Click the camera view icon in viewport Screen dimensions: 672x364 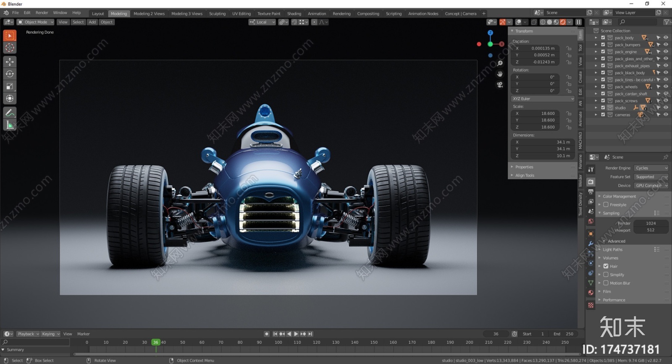point(500,84)
